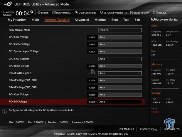Click the clock settings gear icon

pyautogui.click(x=32, y=12)
